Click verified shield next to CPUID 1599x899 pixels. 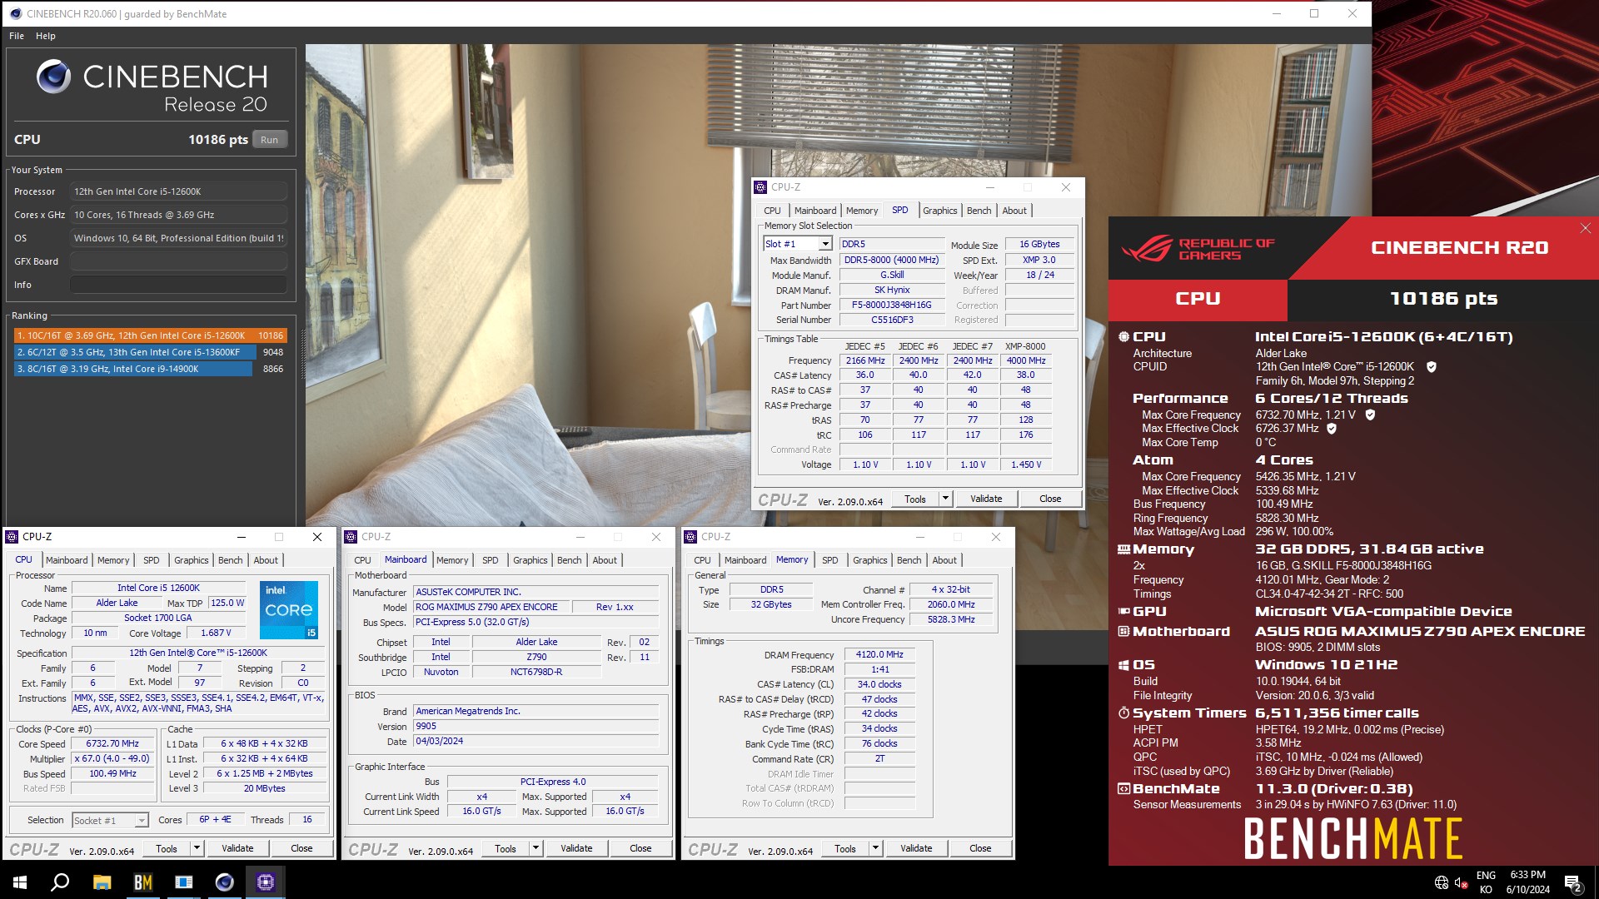point(1432,366)
